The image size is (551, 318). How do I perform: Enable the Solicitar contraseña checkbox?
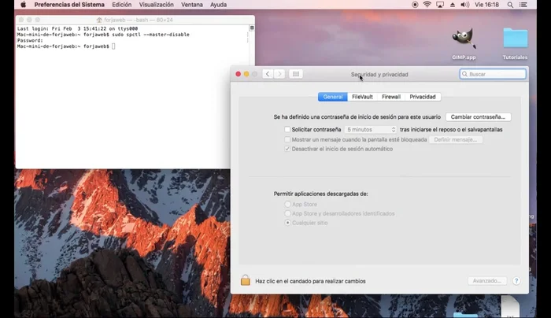pos(287,129)
